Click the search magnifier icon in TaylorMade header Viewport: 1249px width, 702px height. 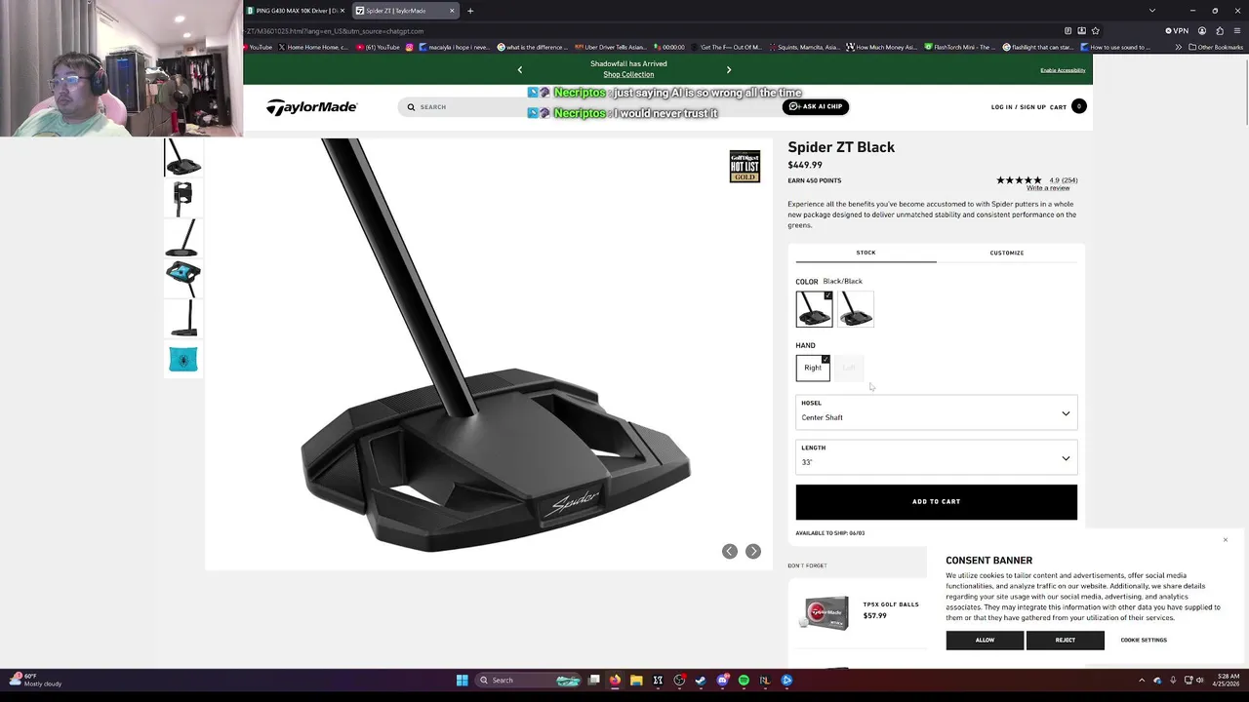pos(411,107)
